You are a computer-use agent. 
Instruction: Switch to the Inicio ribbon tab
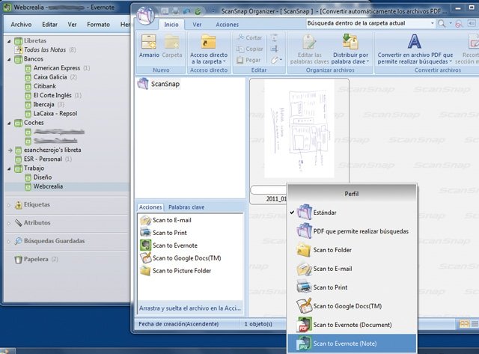coord(171,25)
